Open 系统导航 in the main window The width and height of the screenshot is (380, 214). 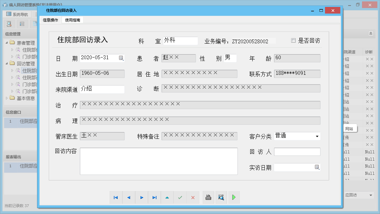tap(17, 14)
